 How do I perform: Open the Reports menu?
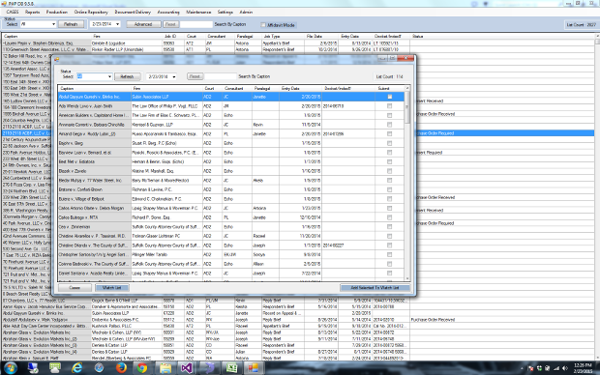point(33,12)
